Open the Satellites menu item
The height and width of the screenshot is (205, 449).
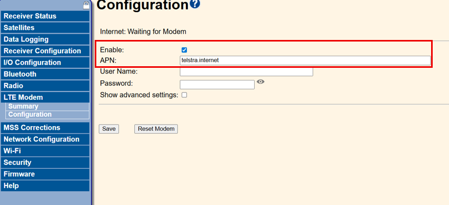coord(45,28)
